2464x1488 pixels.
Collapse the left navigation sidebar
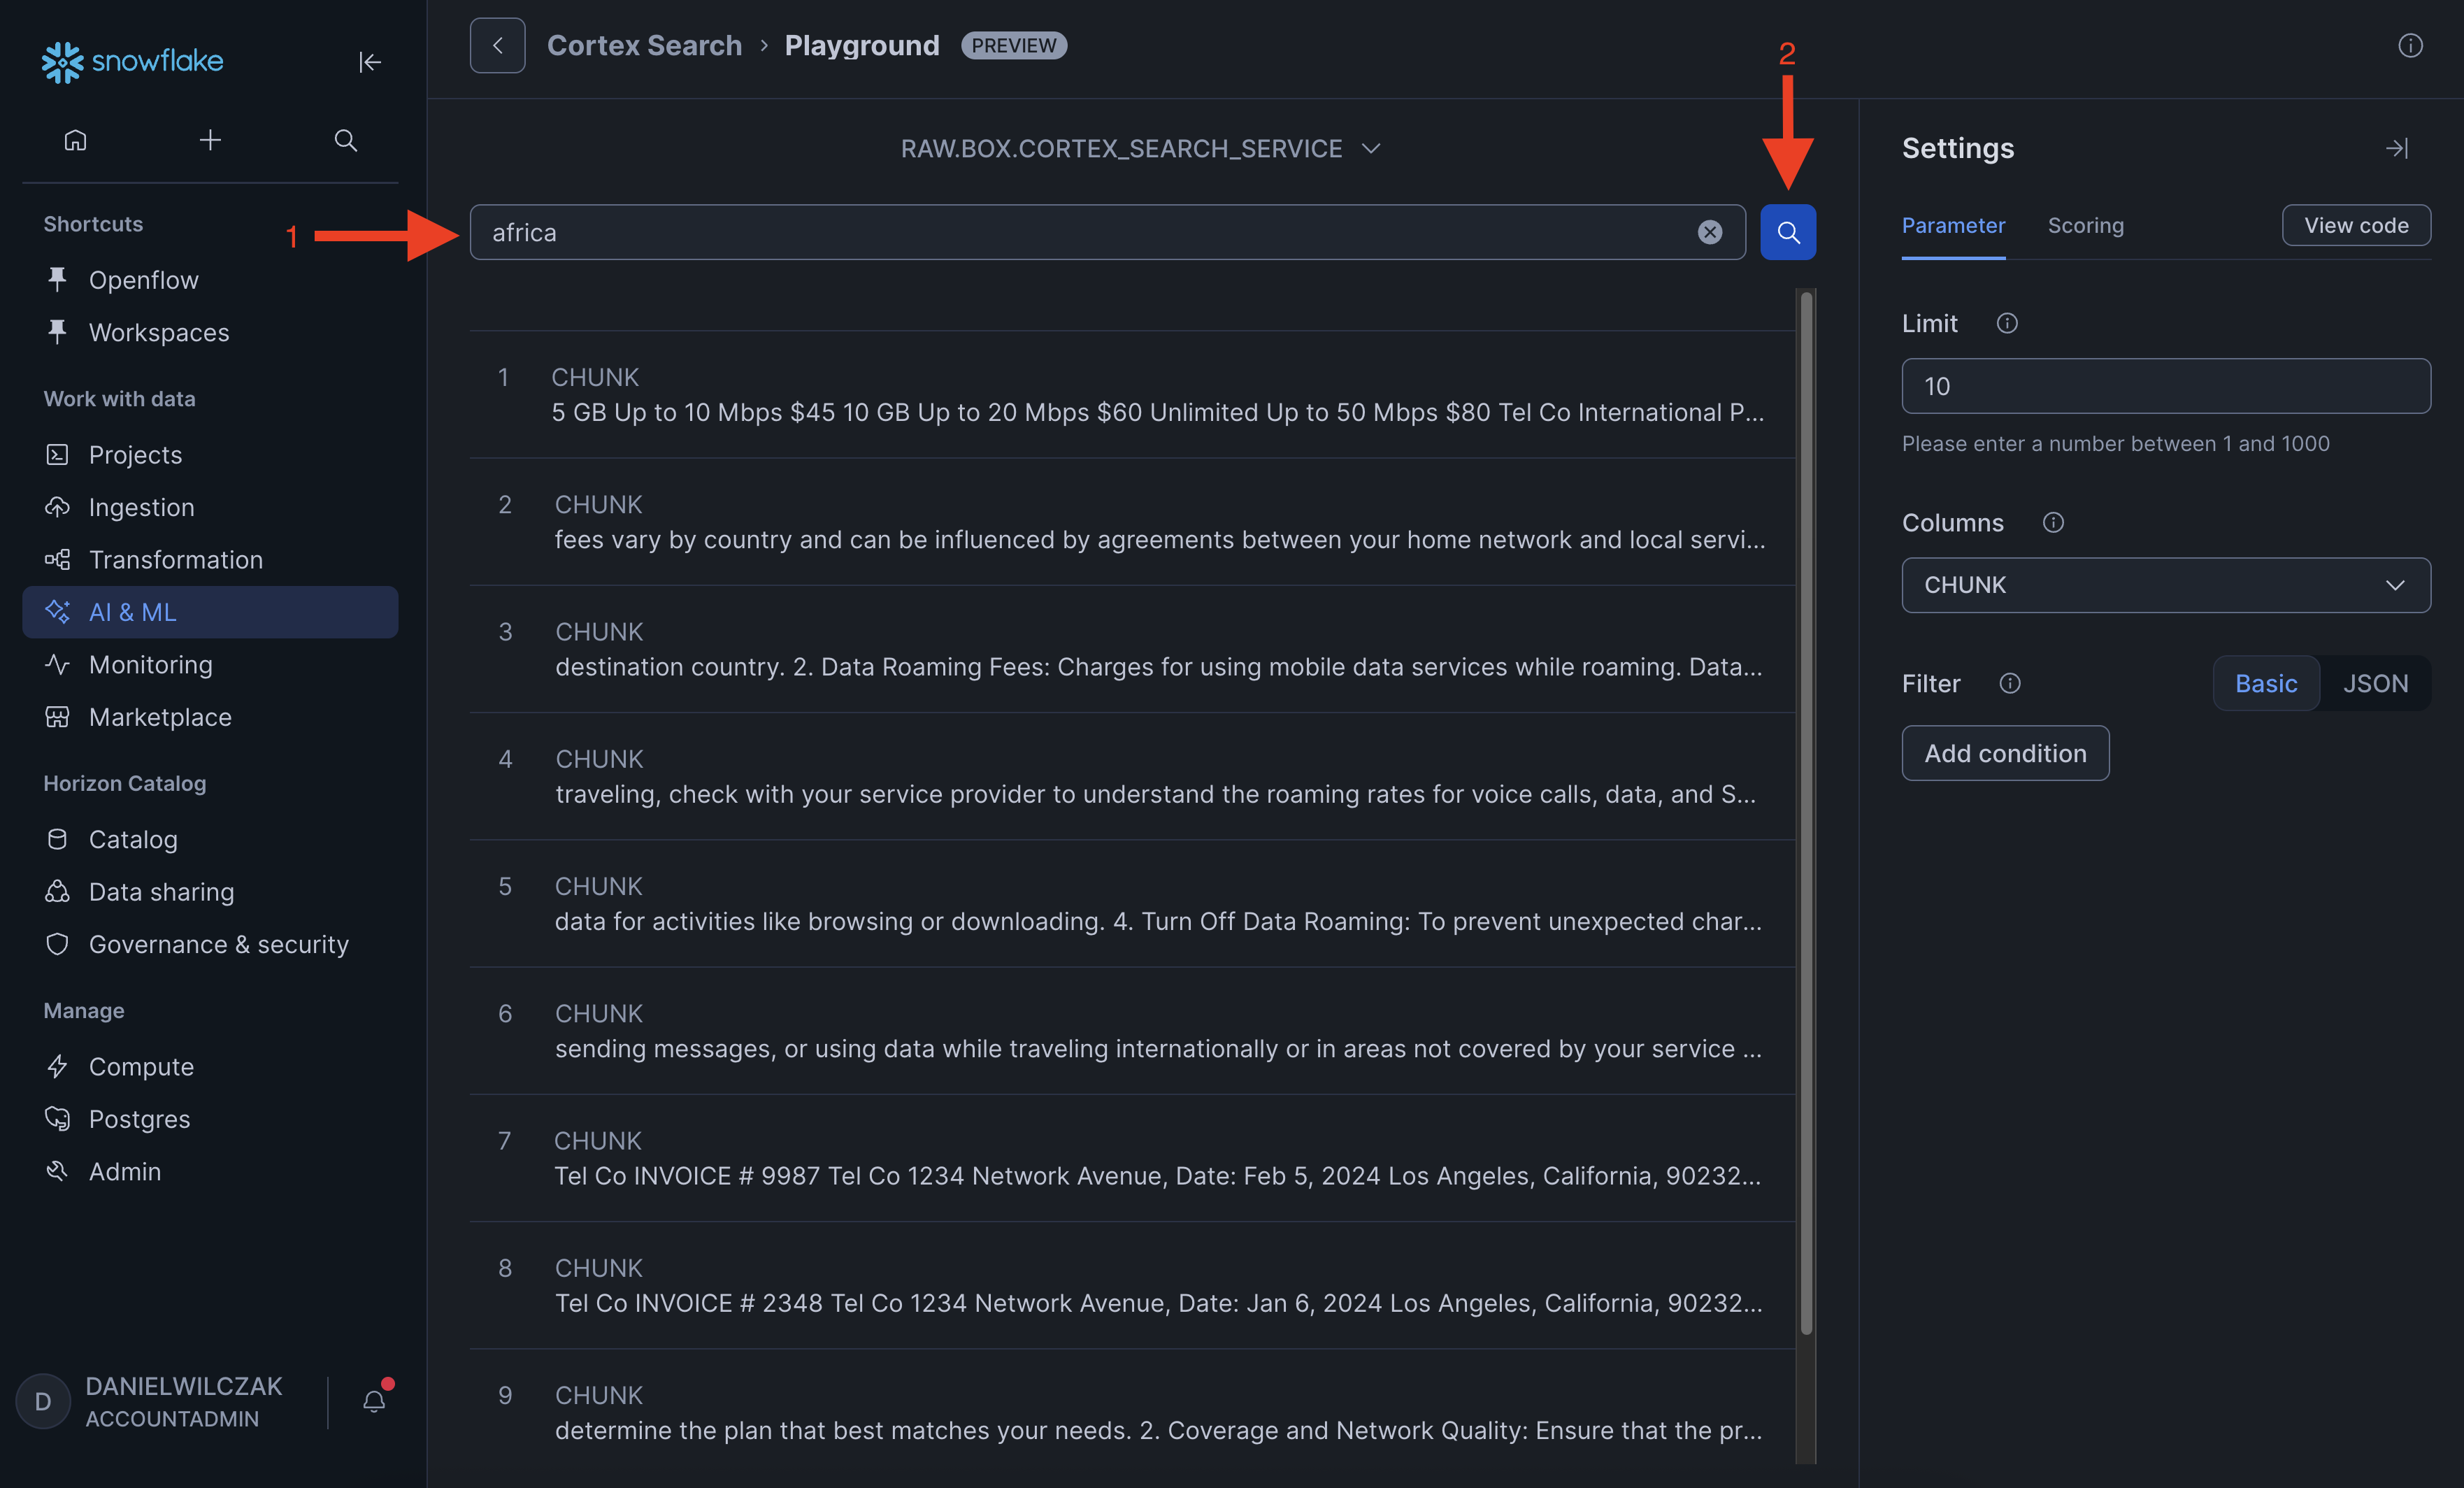(x=370, y=62)
